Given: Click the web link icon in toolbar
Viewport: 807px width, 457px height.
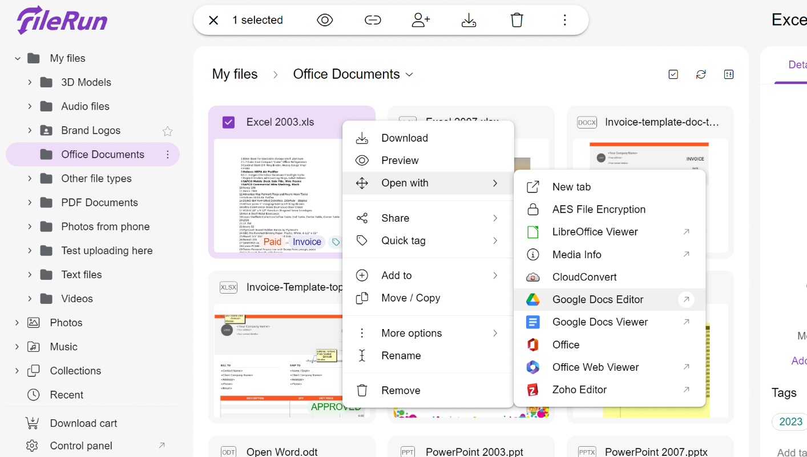Looking at the screenshot, I should pyautogui.click(x=373, y=20).
